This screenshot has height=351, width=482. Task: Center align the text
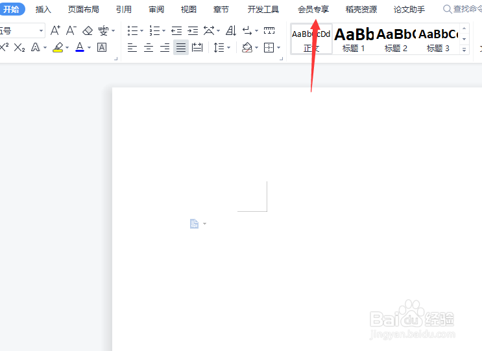coord(149,47)
